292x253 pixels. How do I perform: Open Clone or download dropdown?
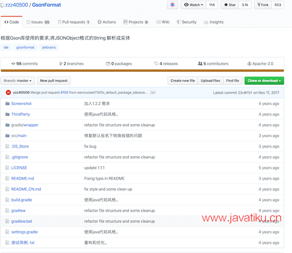(264, 81)
